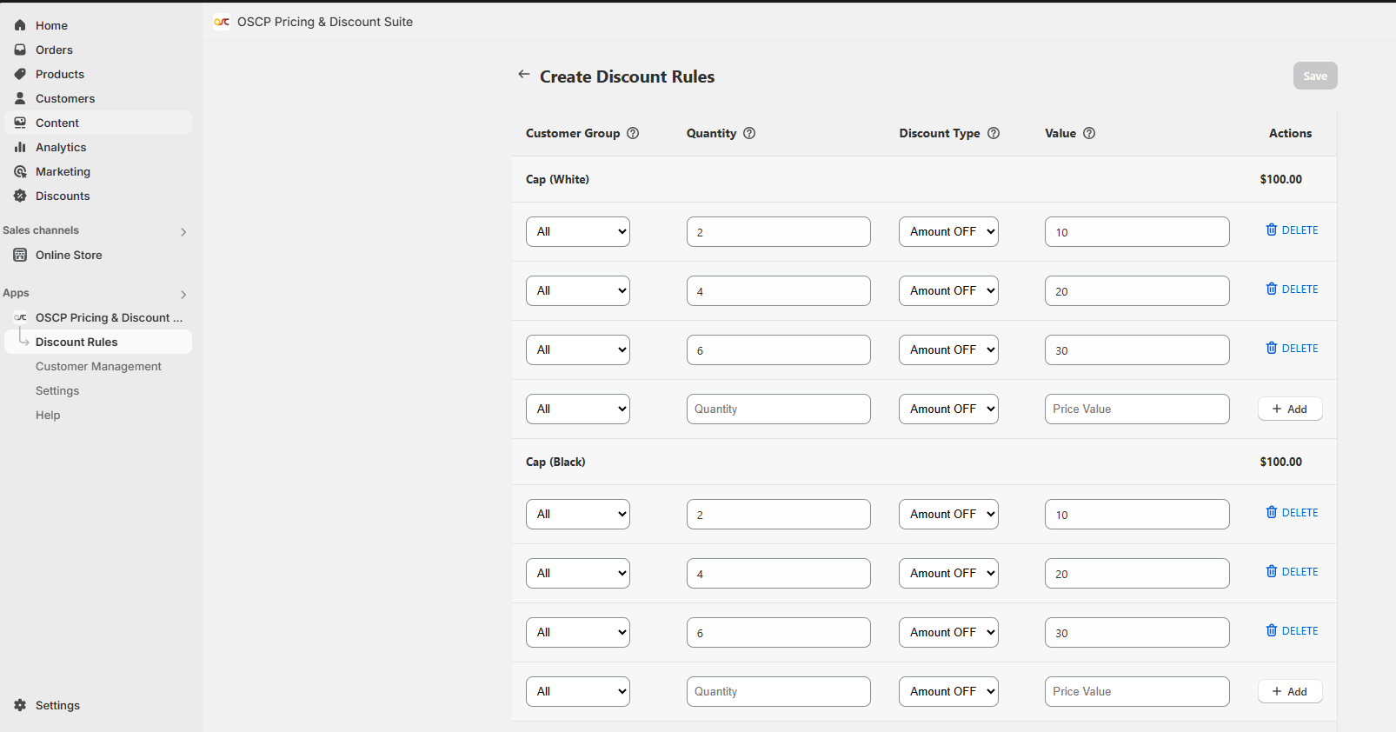
Task: Click the OSCP app logo in header
Action: point(223,22)
